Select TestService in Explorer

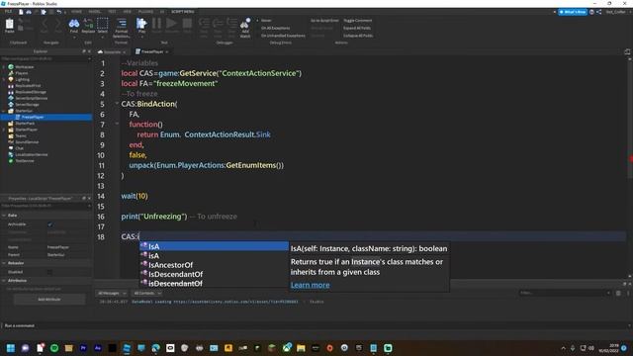tap(25, 160)
